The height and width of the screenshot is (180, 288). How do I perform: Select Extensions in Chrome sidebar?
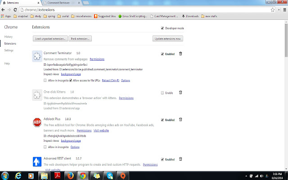point(10,43)
